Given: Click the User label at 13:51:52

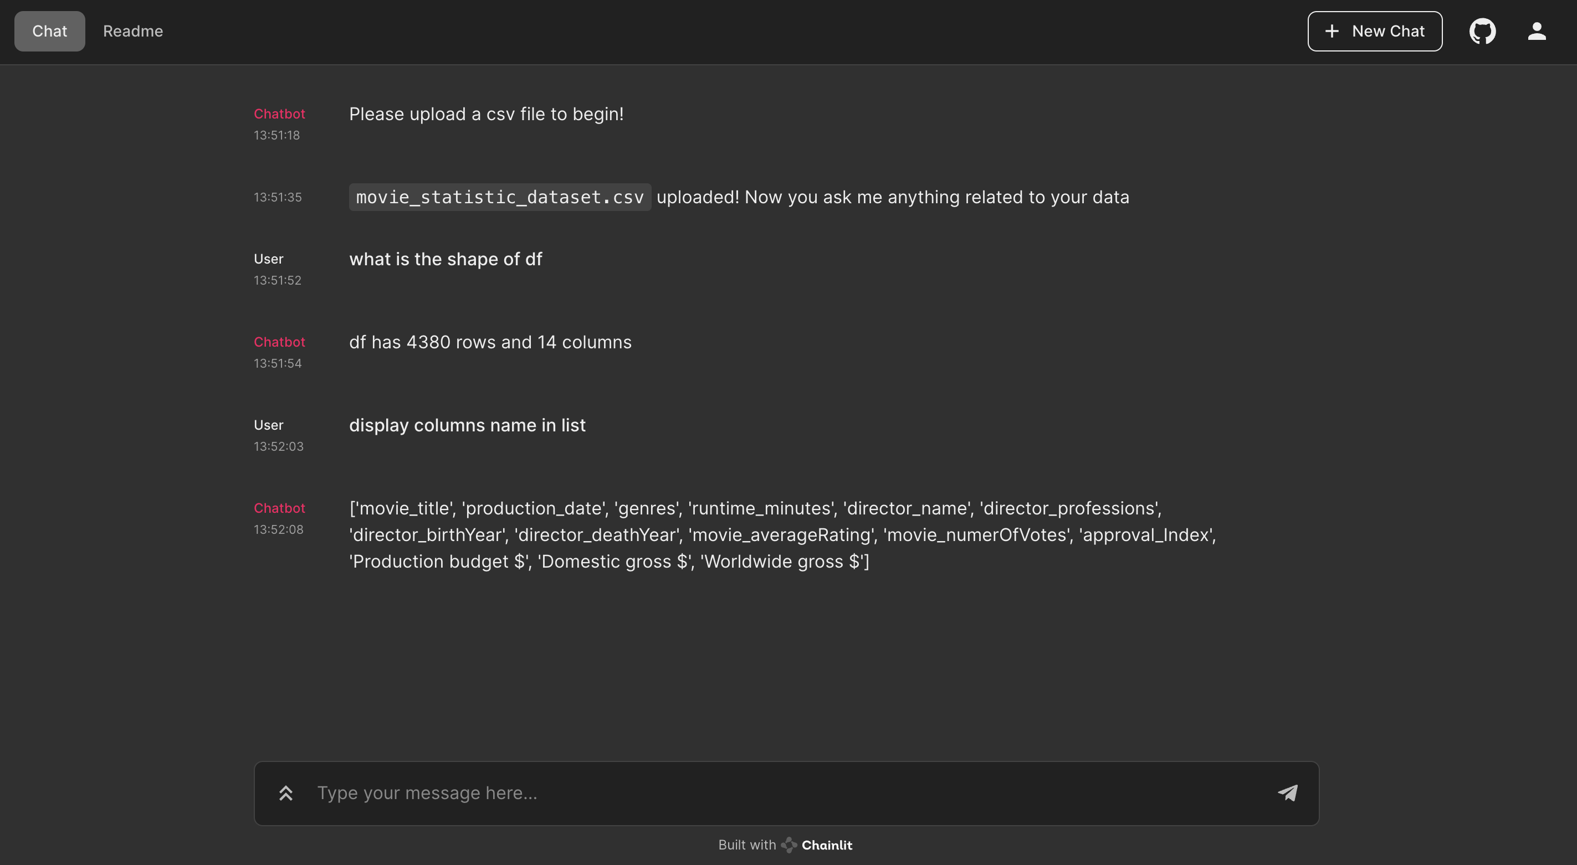Looking at the screenshot, I should pyautogui.click(x=268, y=259).
